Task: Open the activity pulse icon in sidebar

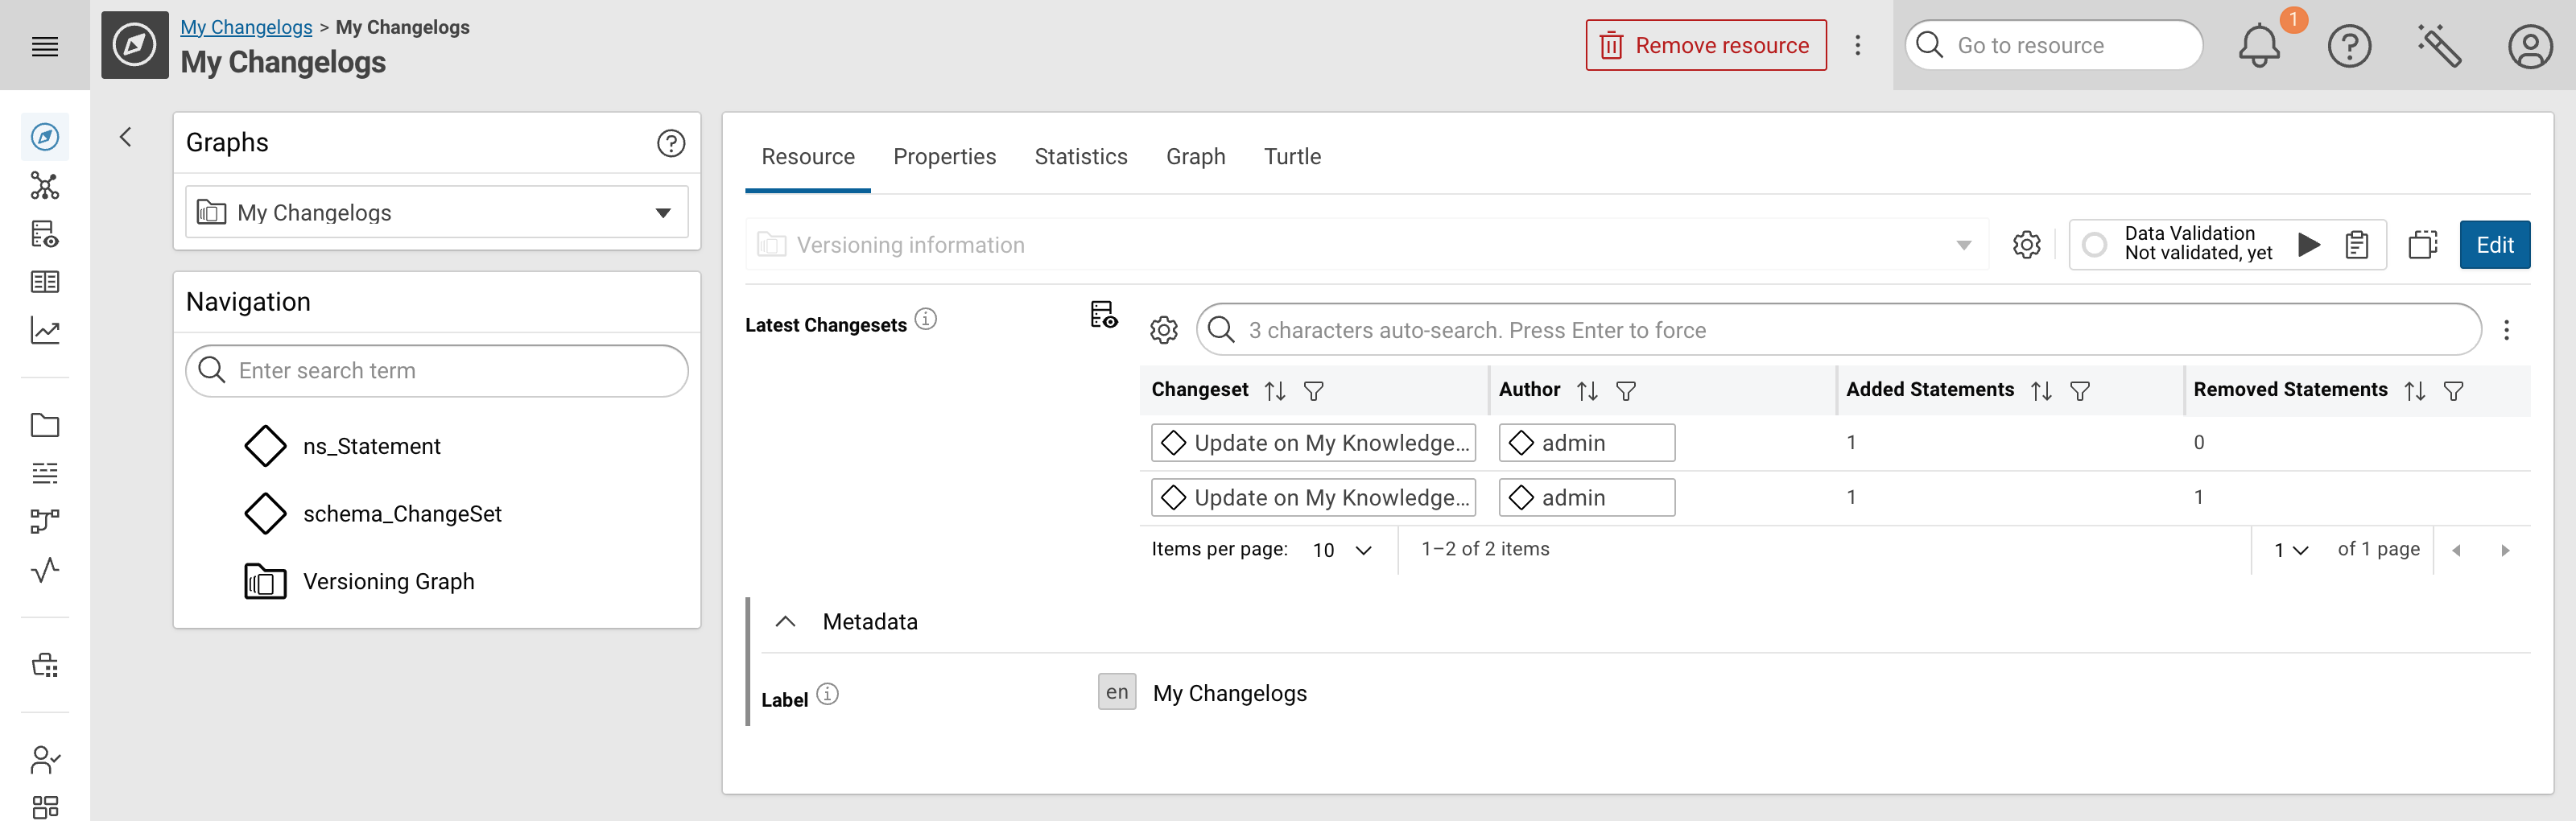Action: coord(45,570)
